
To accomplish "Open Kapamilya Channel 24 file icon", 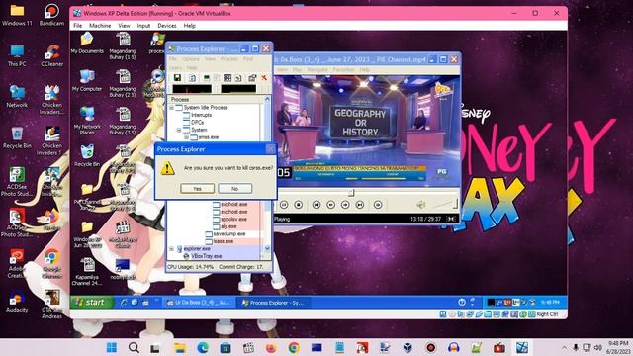I will (87, 272).
